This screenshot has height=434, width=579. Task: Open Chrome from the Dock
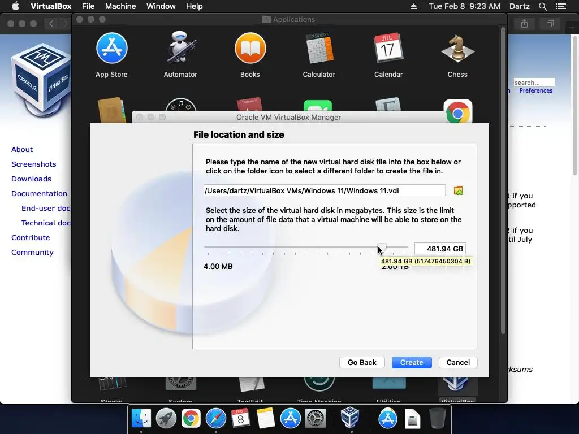point(191,419)
